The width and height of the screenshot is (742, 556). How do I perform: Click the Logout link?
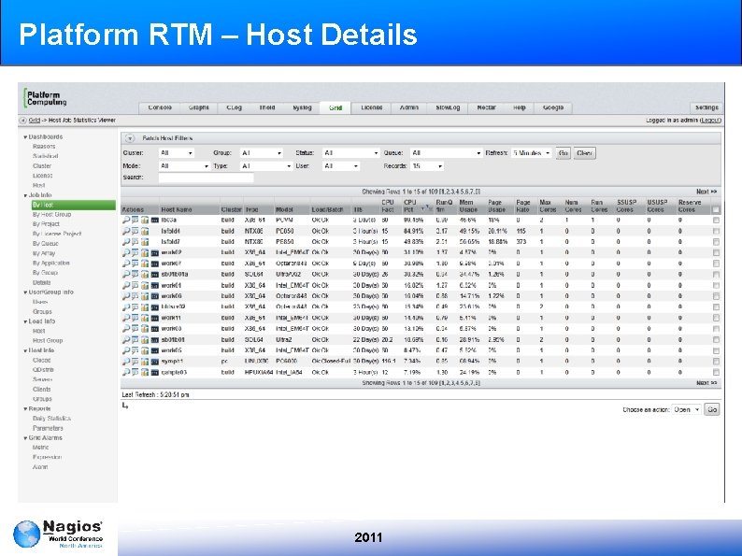(710, 121)
